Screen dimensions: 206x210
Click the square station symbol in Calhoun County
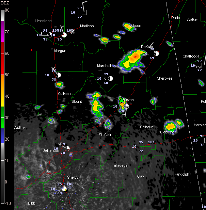pyautogui.click(x=146, y=146)
